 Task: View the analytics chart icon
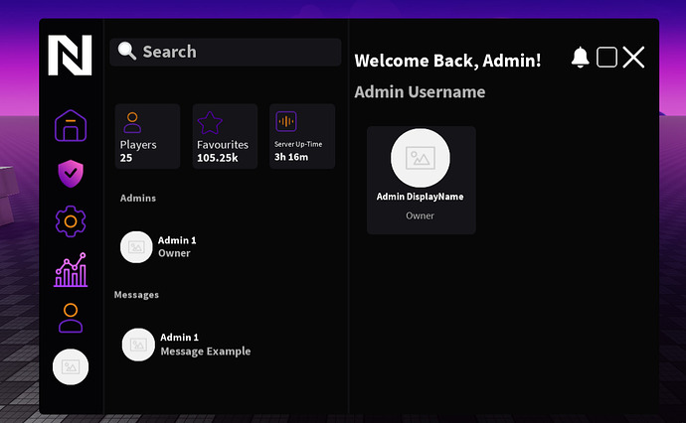coord(71,270)
